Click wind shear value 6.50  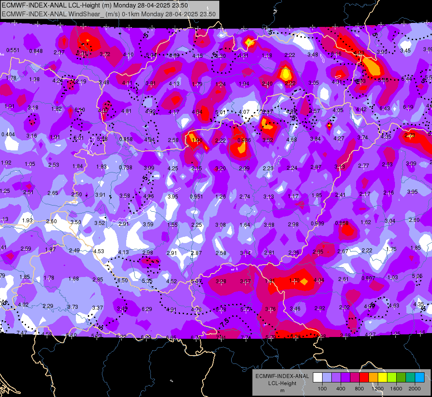pyautogui.click(x=123, y=280)
